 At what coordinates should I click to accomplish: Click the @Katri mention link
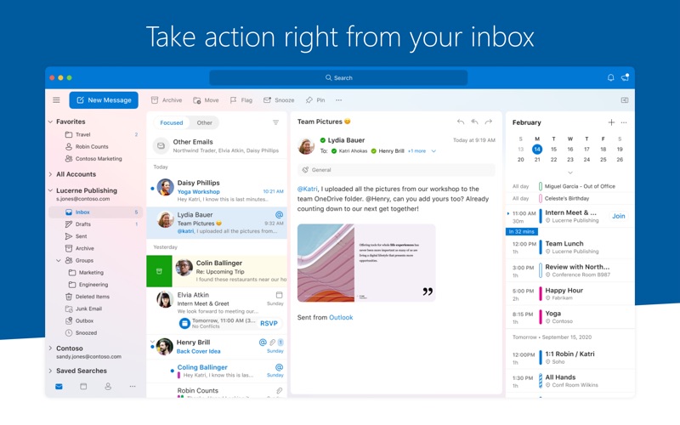click(308, 189)
